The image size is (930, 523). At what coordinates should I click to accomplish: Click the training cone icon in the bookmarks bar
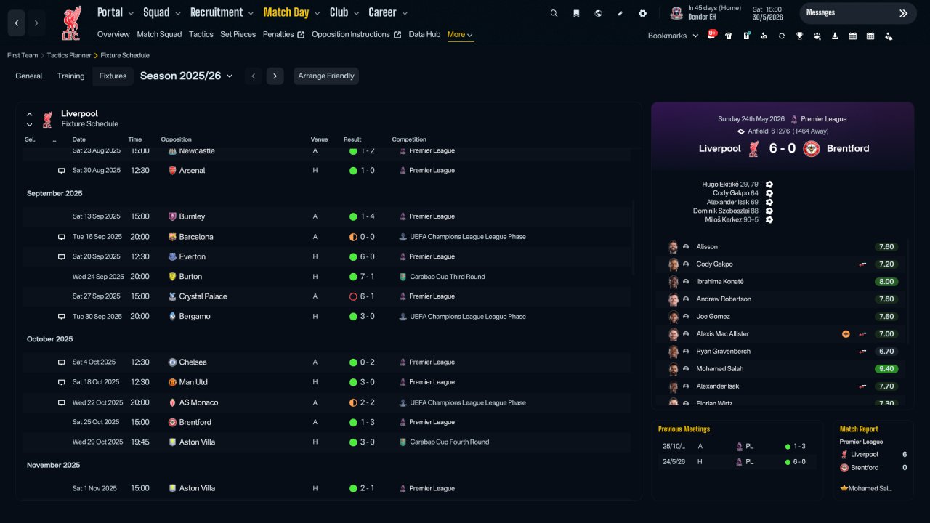pyautogui.click(x=835, y=36)
